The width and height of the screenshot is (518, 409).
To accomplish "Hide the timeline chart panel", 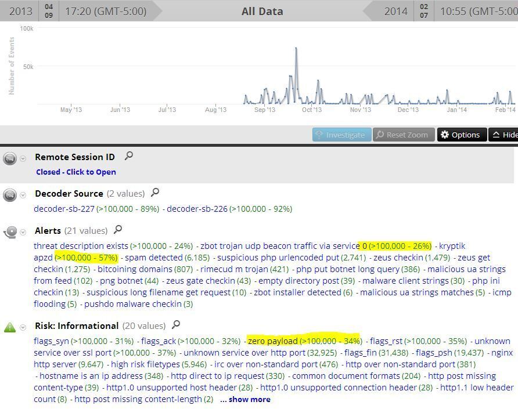I will (x=503, y=135).
